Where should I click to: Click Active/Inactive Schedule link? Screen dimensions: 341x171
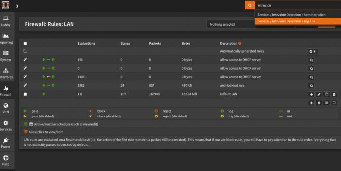[x=66, y=124]
